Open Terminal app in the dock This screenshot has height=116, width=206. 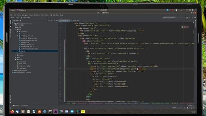[x=50, y=111]
